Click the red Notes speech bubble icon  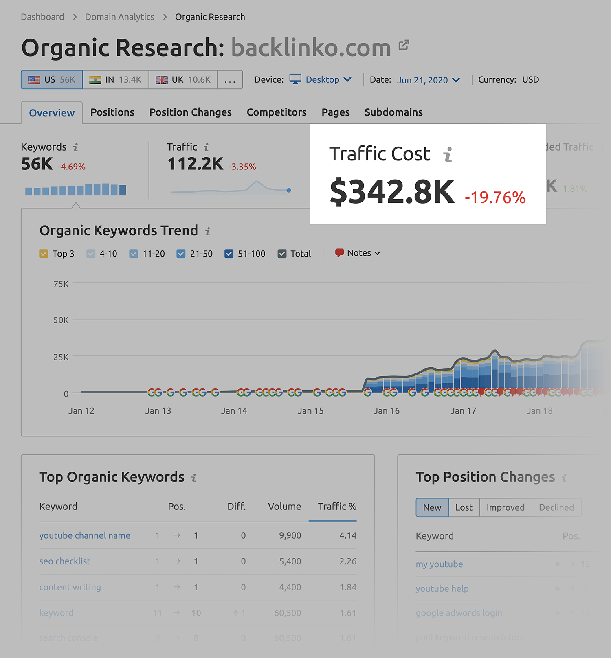coord(339,253)
